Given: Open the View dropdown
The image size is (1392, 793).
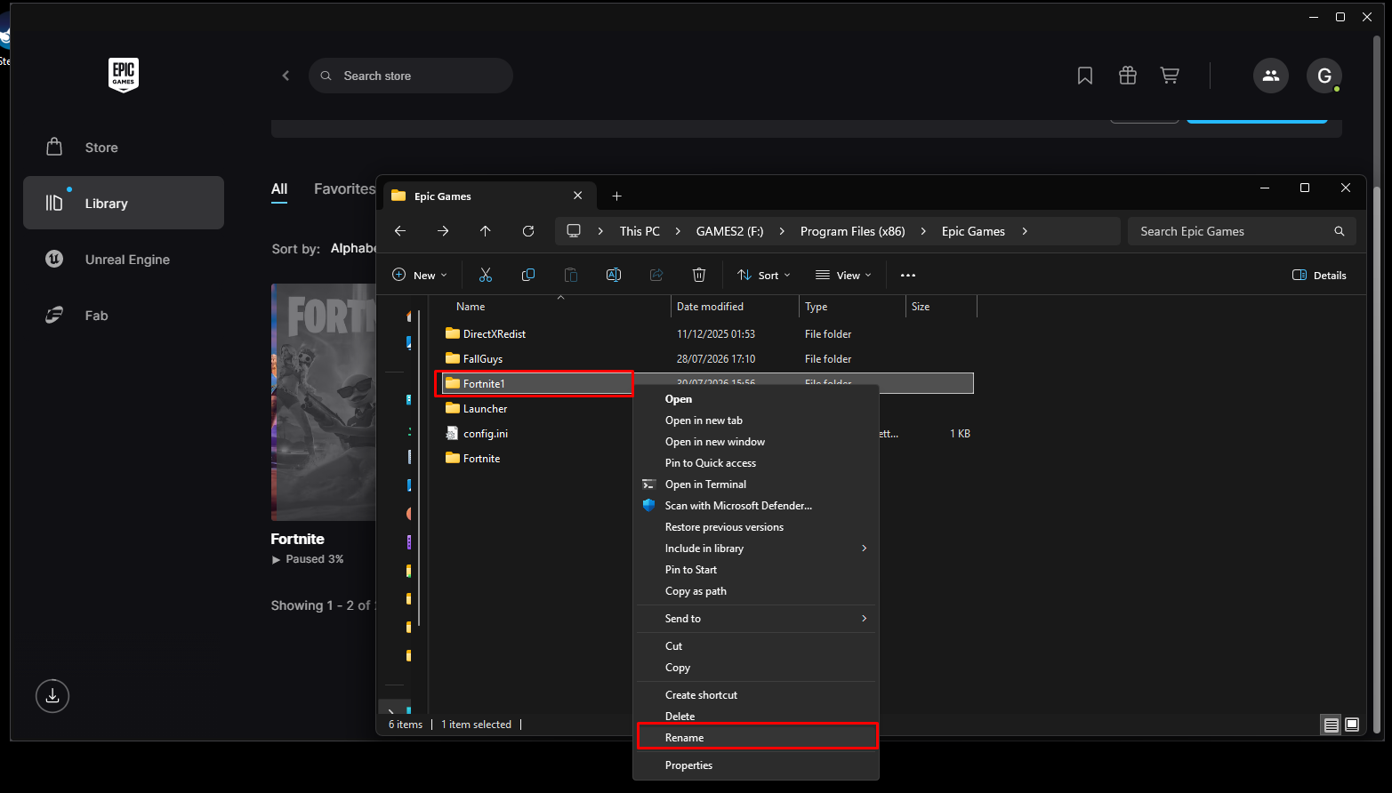Looking at the screenshot, I should [844, 276].
